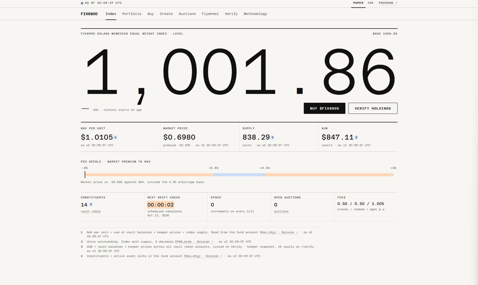Open footnote 1 badge next to NAV per unit
The image size is (478, 285).
(116, 137)
